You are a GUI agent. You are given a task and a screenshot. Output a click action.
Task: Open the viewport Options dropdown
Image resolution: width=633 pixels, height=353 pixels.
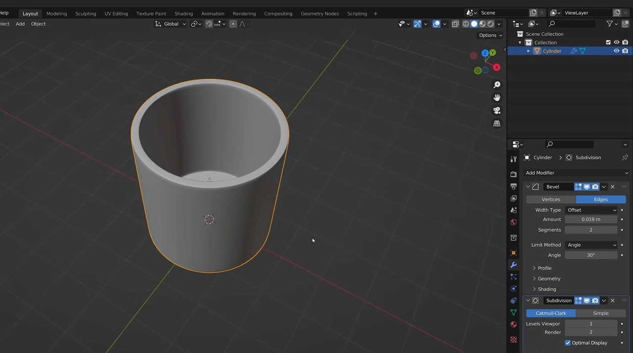pyautogui.click(x=490, y=35)
